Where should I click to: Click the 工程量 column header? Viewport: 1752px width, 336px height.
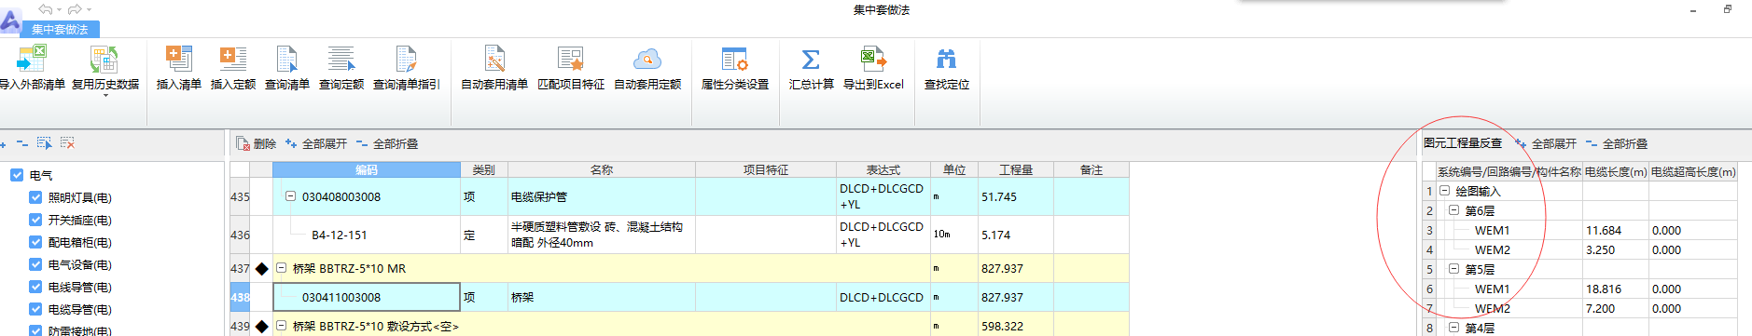[1015, 169]
